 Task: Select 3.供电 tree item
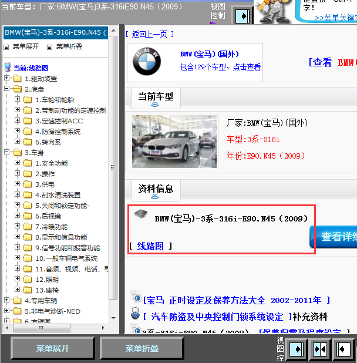pos(45,184)
